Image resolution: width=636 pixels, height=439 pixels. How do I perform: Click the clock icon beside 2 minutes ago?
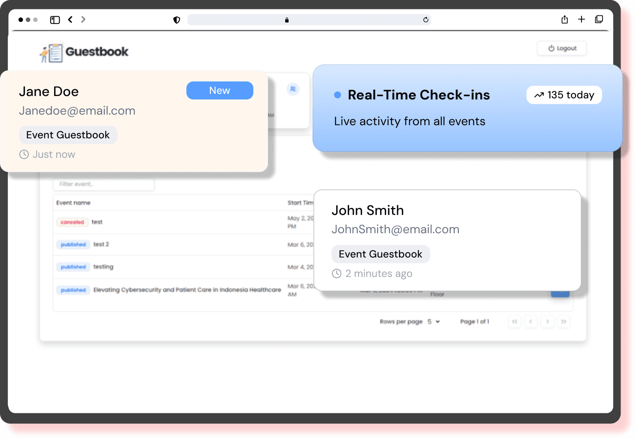click(x=337, y=273)
